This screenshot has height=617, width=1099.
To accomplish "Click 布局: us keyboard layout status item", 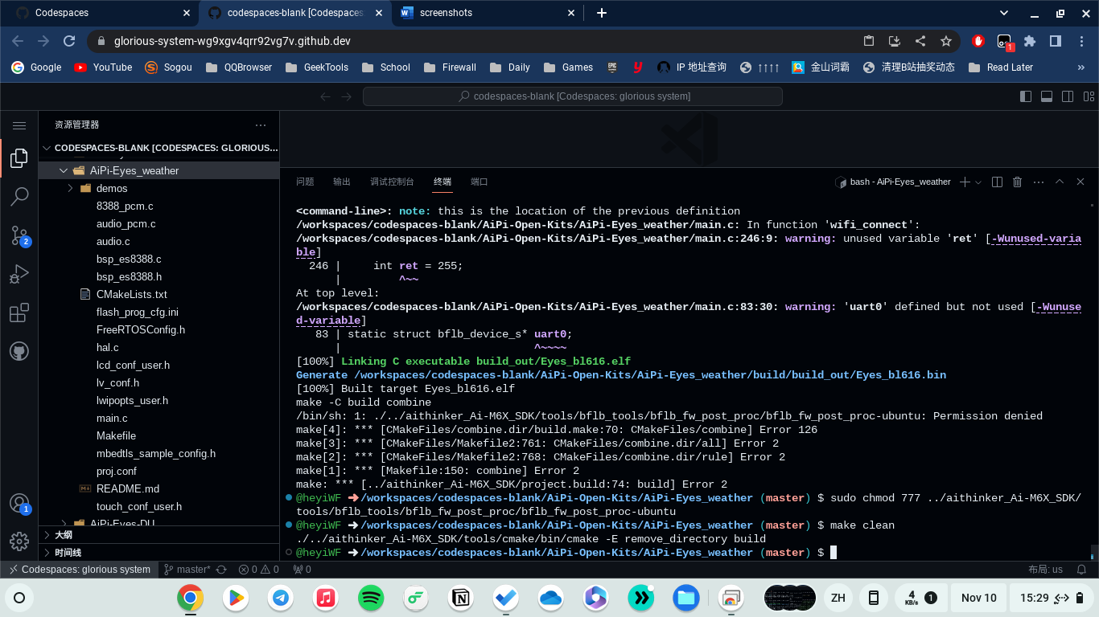I will click(x=1045, y=570).
